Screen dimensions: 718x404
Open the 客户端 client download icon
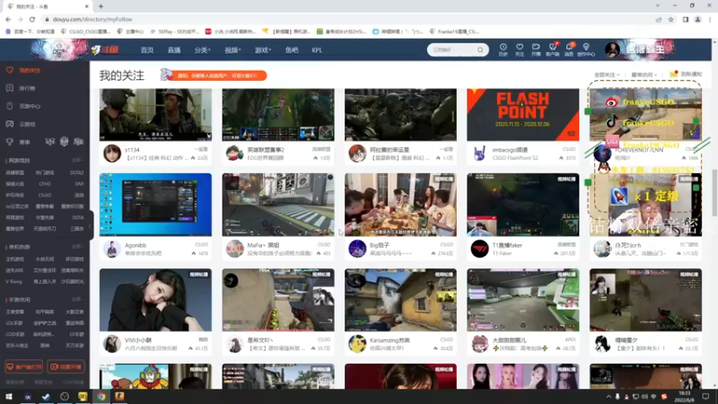point(552,49)
